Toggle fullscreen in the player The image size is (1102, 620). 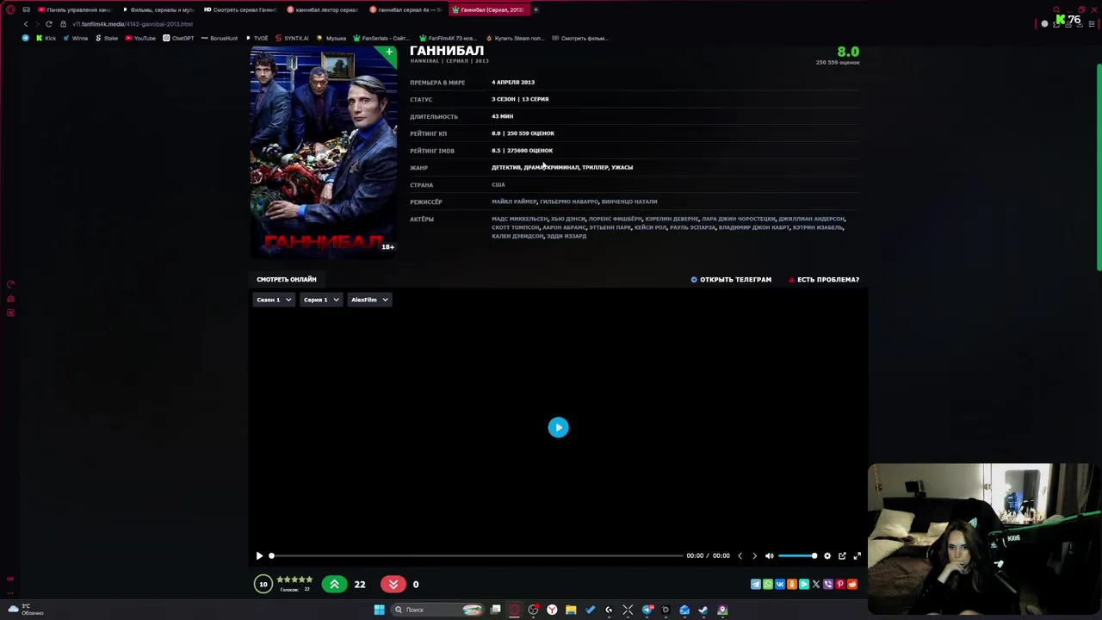pos(857,555)
